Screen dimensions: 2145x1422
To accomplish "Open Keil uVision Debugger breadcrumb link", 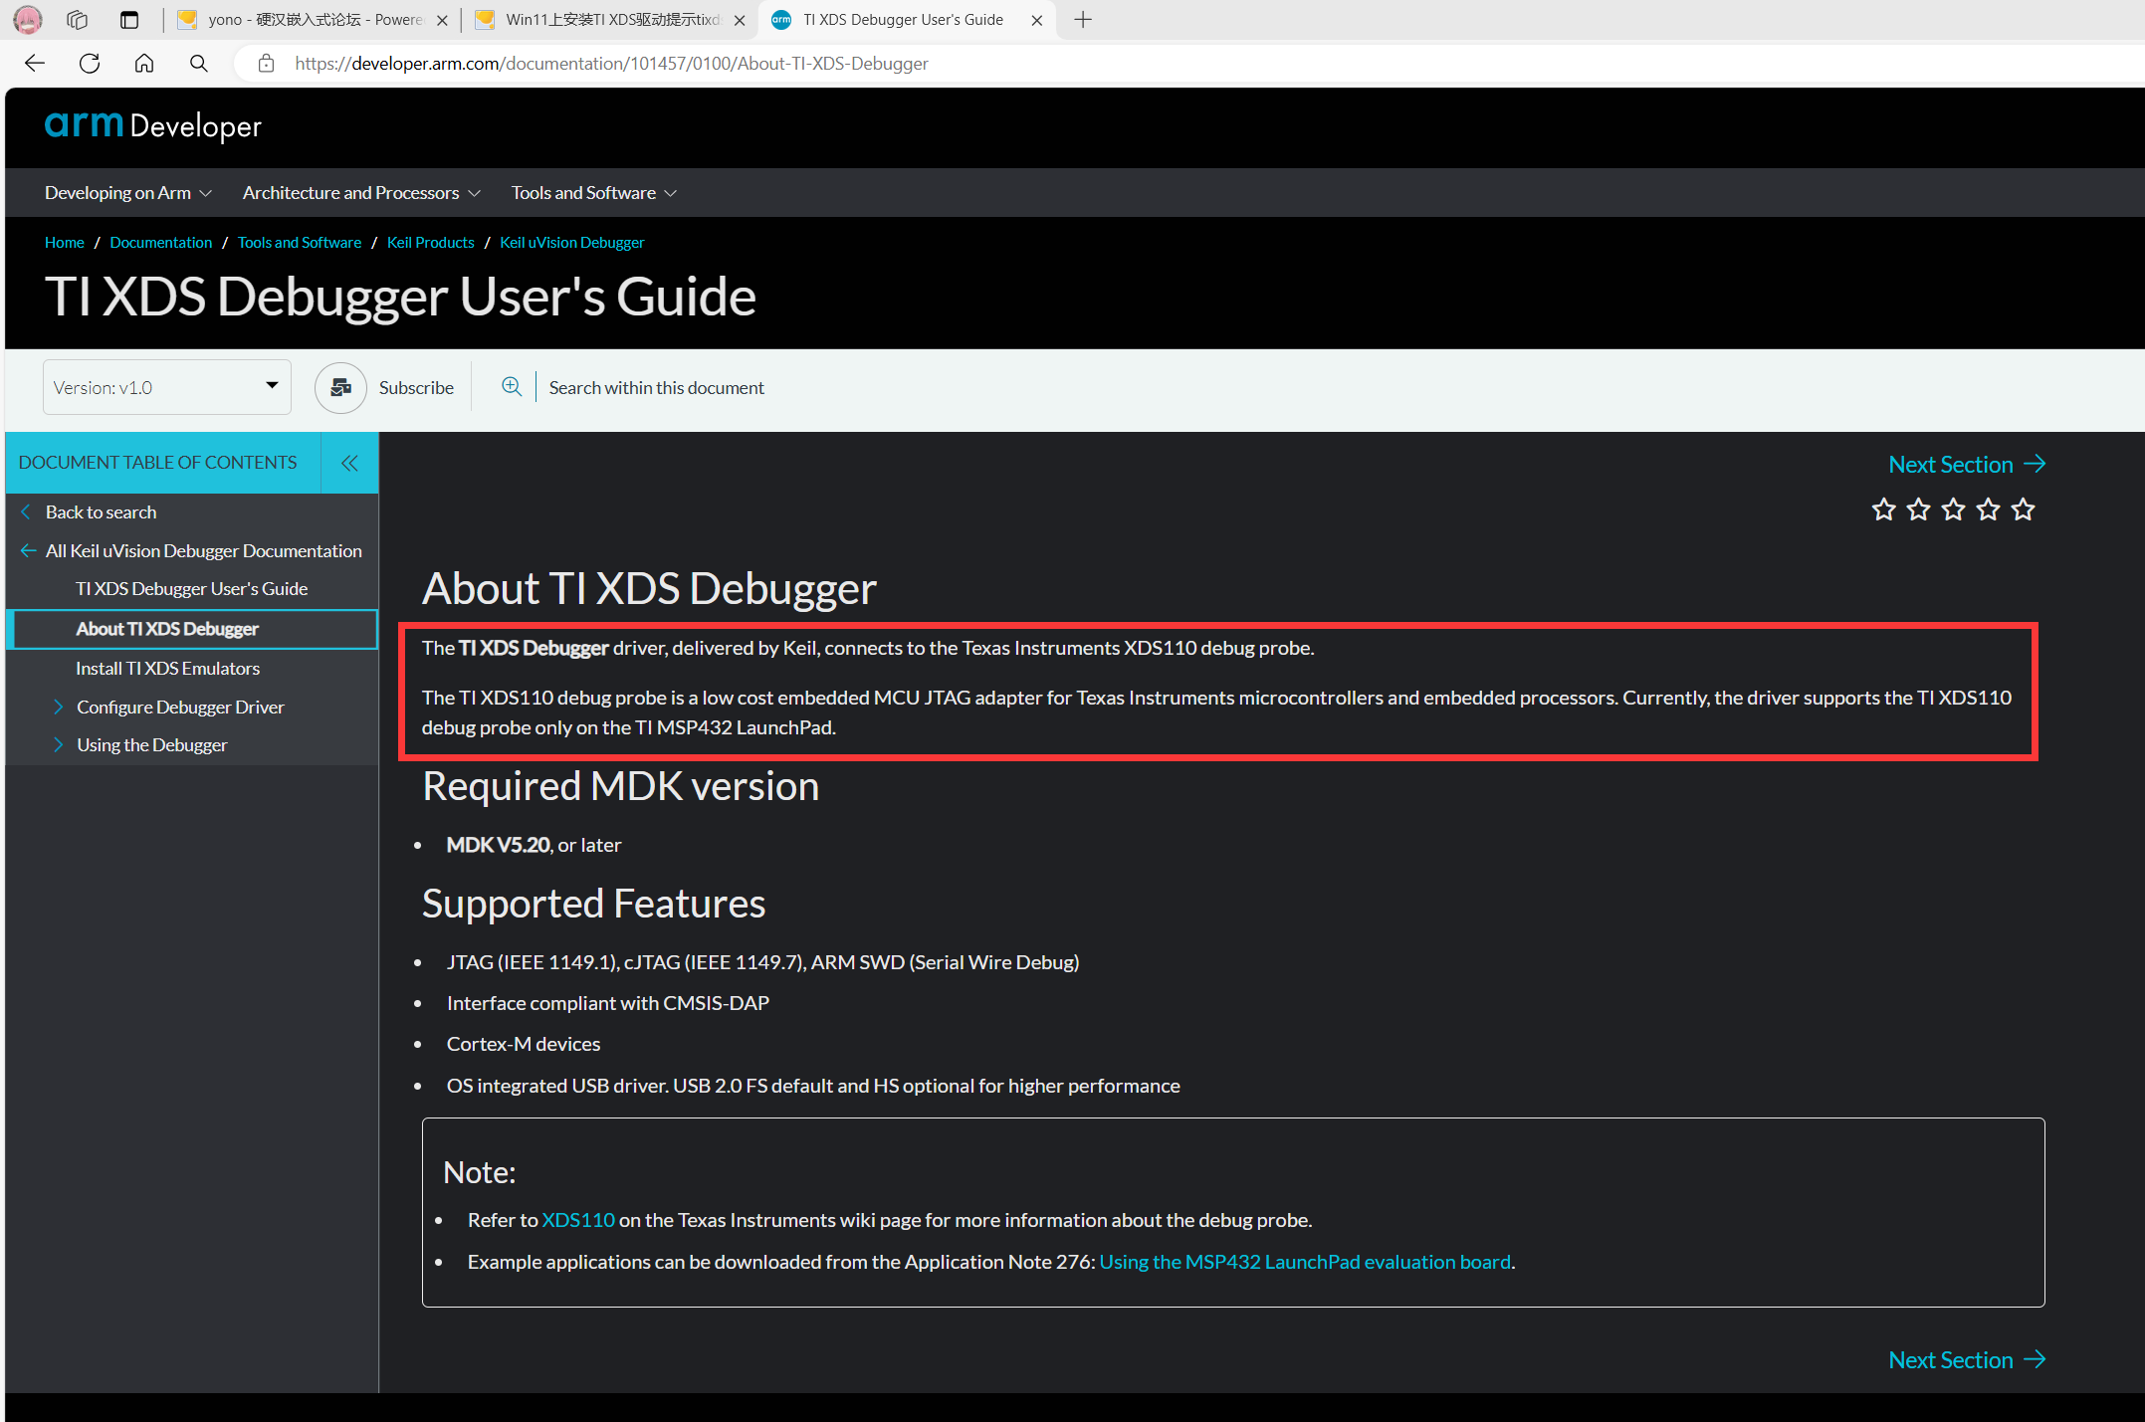I will point(572,243).
